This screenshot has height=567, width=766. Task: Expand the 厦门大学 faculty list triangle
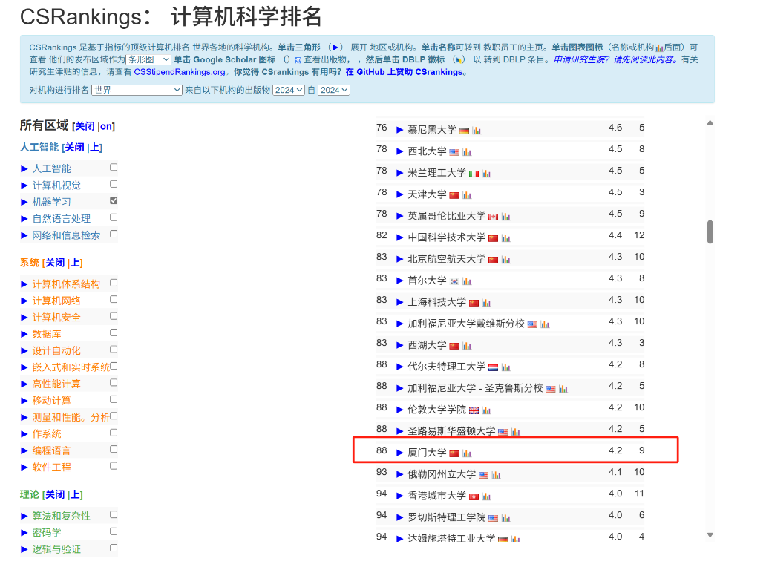[x=400, y=452]
